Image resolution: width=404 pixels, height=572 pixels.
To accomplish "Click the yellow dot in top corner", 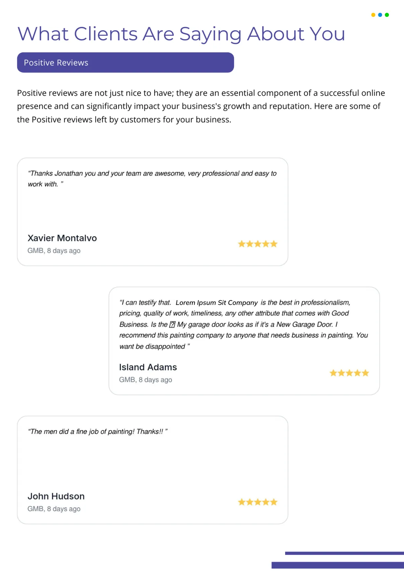I will coord(373,15).
